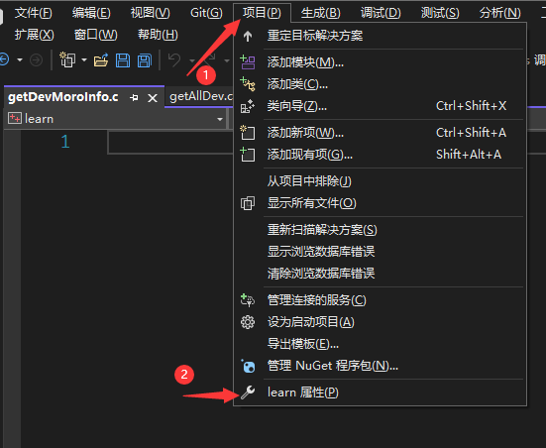The width and height of the screenshot is (546, 448).
Task: Open the 扩展(X) menu
Action: click(34, 35)
